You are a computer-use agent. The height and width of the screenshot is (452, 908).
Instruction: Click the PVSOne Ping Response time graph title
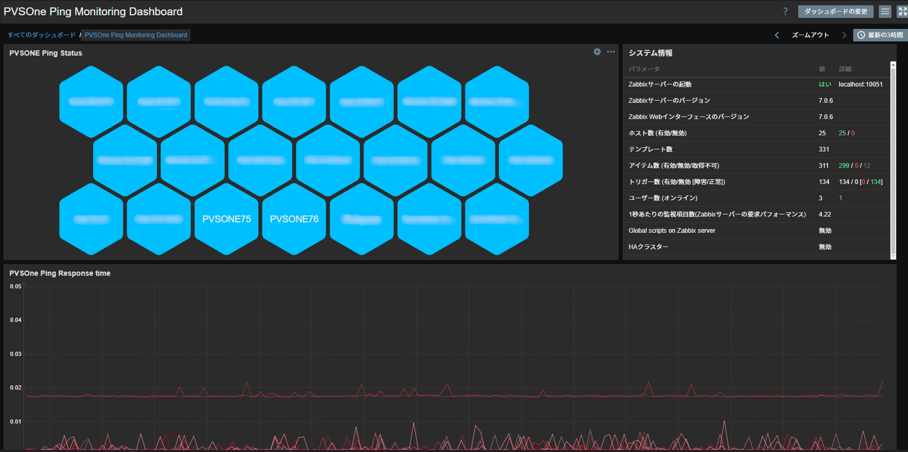click(x=60, y=273)
